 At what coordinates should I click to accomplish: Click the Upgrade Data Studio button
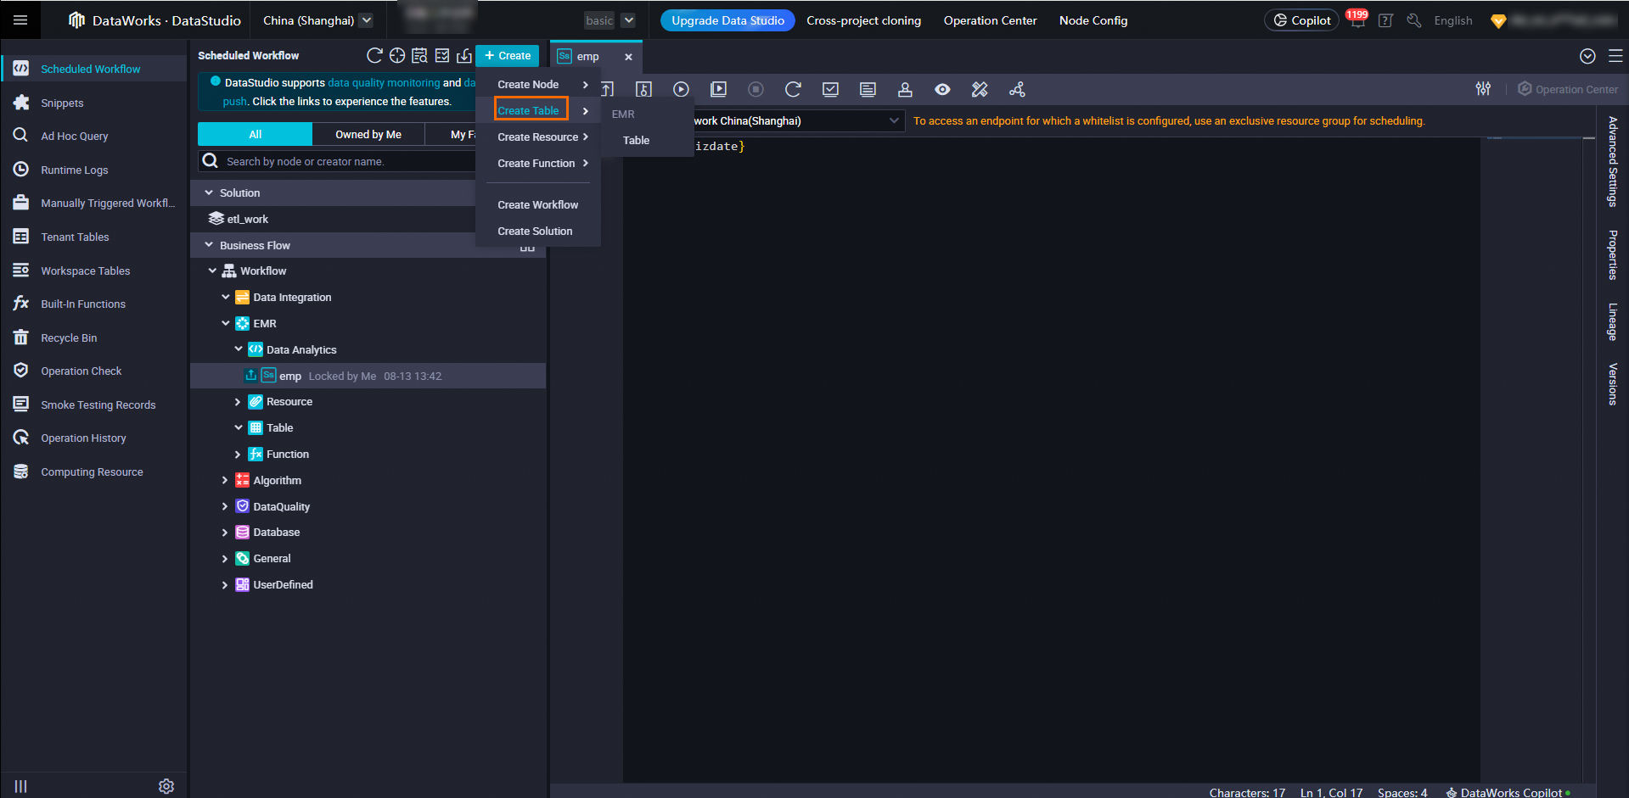tap(727, 20)
